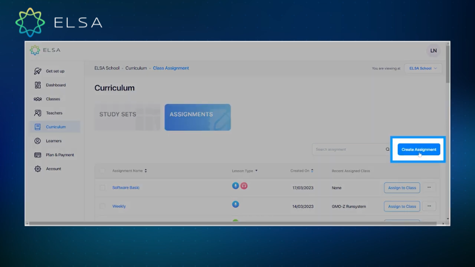This screenshot has height=267, width=475.
Task: Click the Search assignment field
Action: [351, 149]
